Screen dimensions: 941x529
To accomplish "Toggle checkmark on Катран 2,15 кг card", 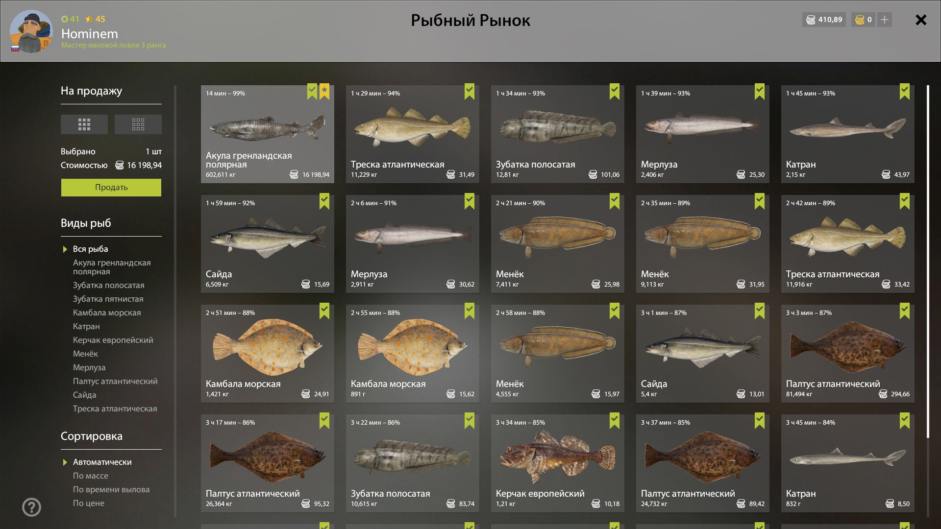I will click(x=905, y=92).
